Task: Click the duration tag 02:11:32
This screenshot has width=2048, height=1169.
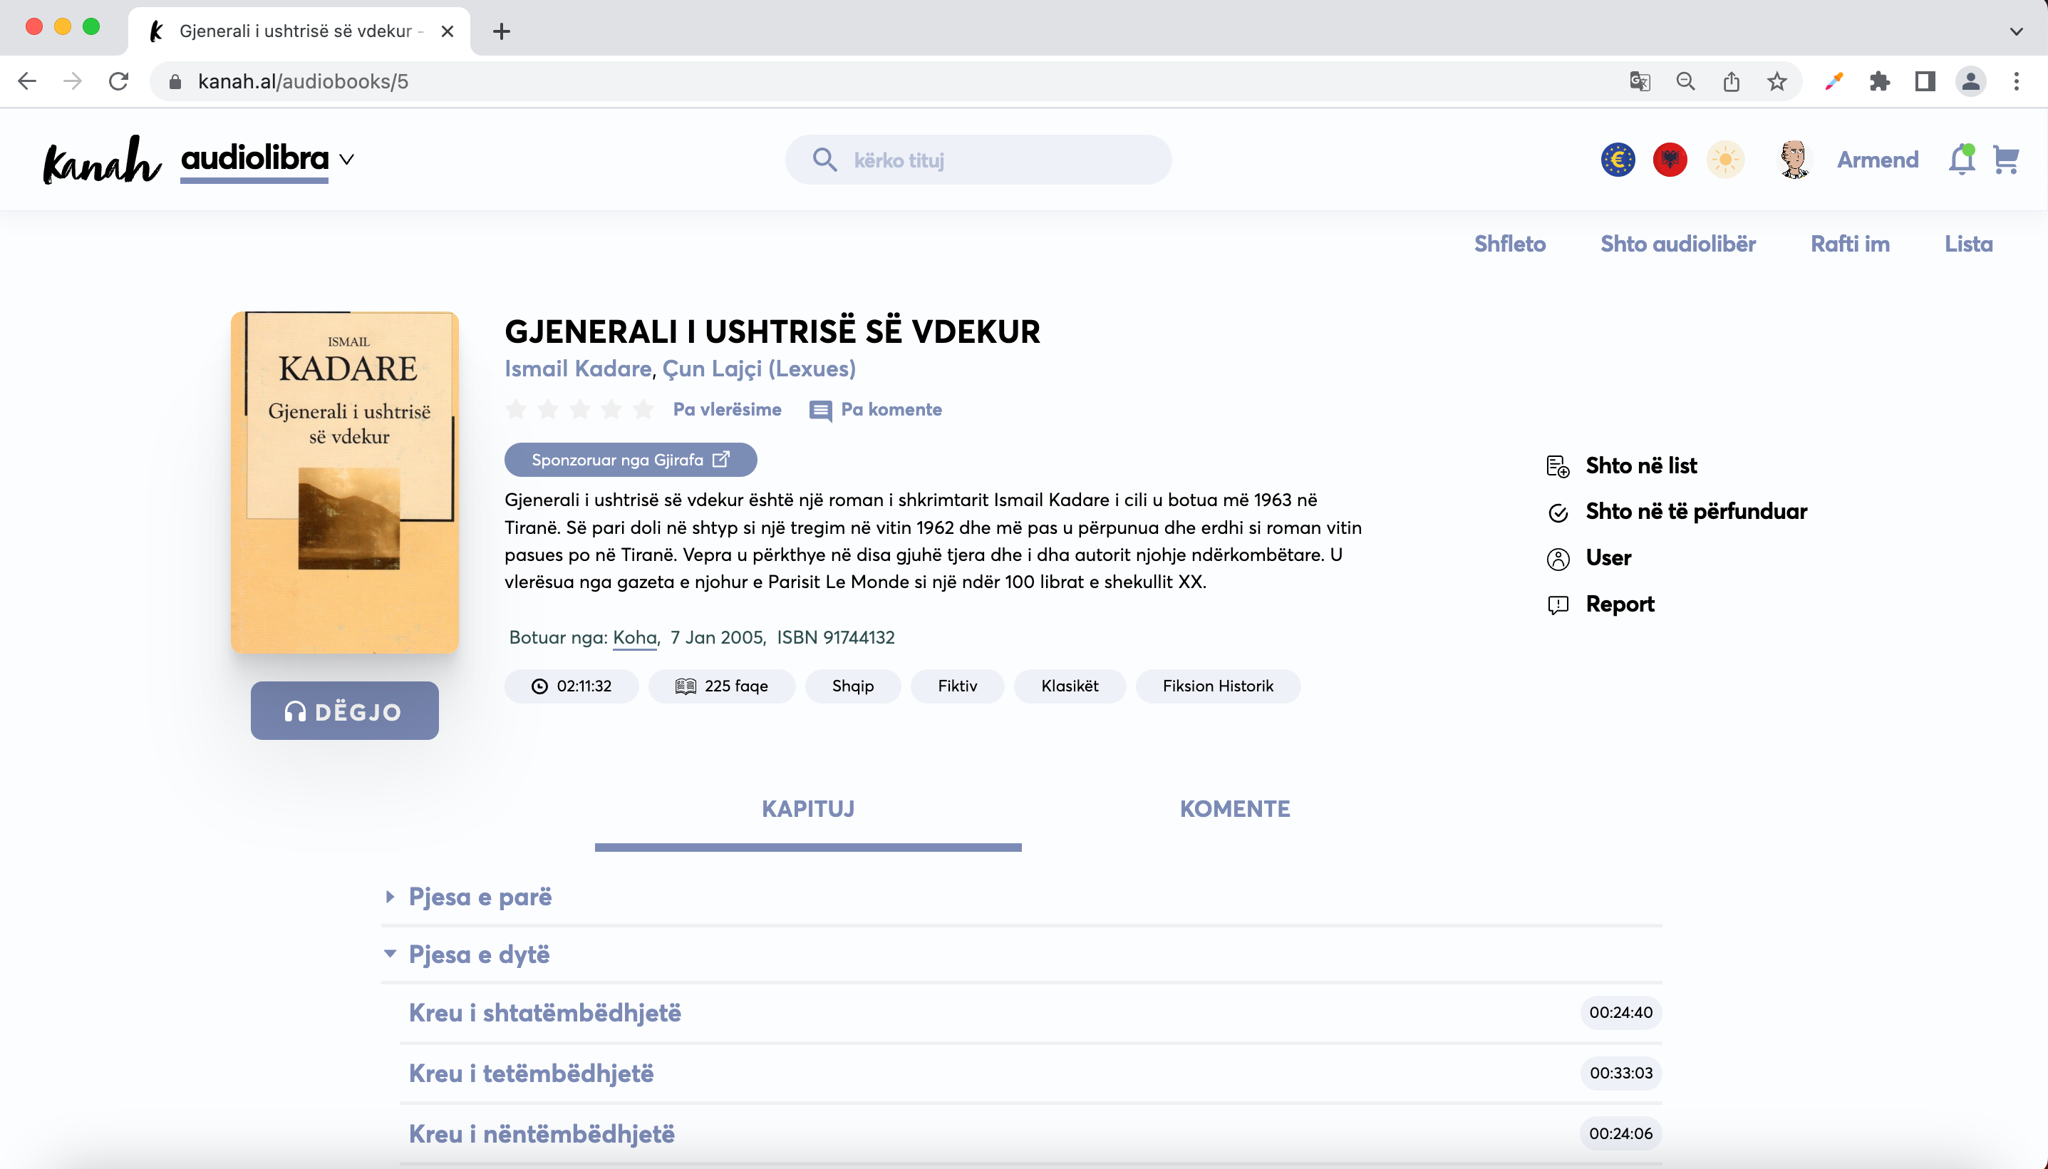Action: tap(572, 686)
